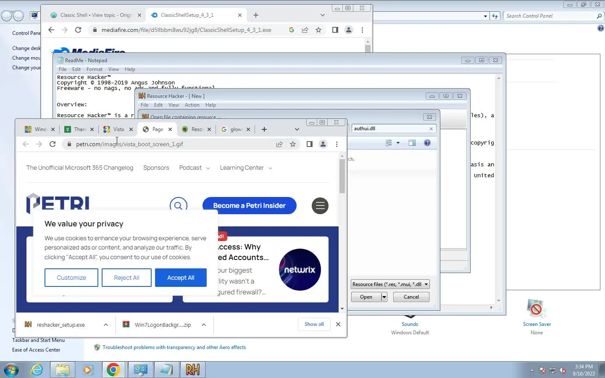Open the profile avatar in the petri.com window
Viewport: 605px width, 378px height.
coord(323,144)
